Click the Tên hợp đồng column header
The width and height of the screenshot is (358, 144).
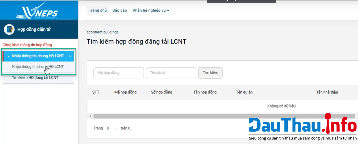click(205, 92)
